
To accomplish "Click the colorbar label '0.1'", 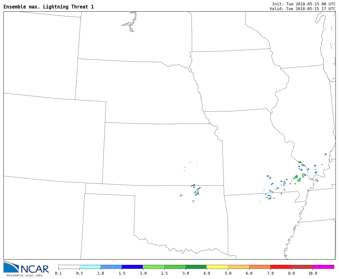I will click(58, 273).
